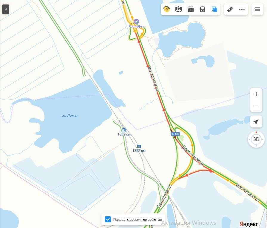The height and width of the screenshot is (228, 267).
Task: Click the Роснефть gas station marker
Action: click(136, 21)
